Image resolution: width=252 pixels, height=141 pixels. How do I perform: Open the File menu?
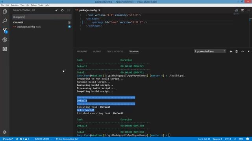click(x=2, y=5)
